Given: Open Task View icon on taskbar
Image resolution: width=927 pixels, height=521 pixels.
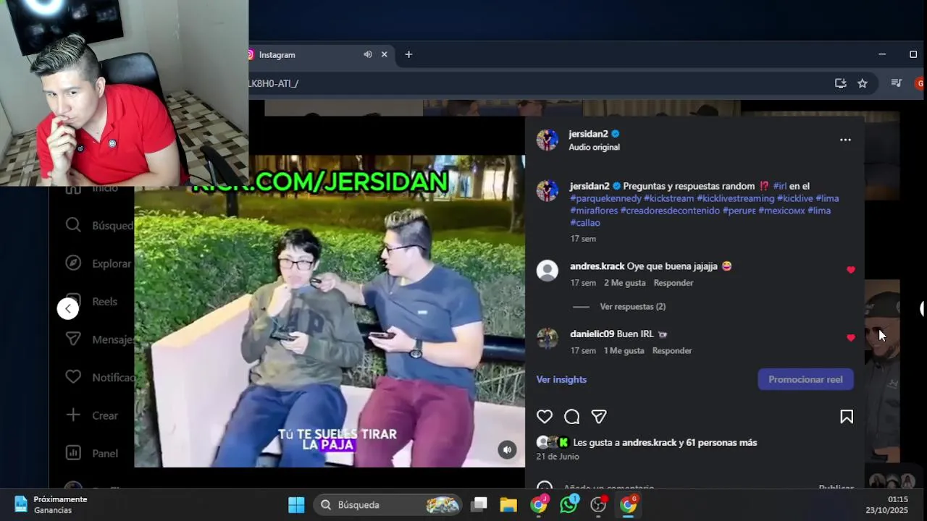Looking at the screenshot, I should tap(479, 505).
